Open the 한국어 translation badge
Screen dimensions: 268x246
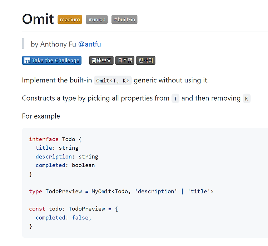click(x=146, y=61)
